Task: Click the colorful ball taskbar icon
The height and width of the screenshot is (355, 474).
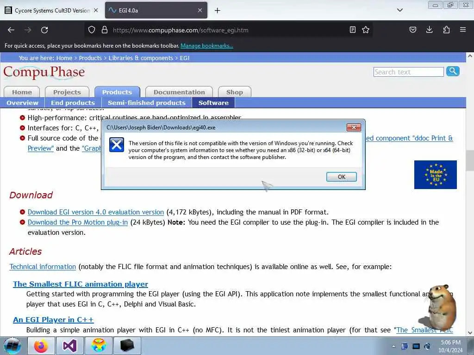Action: pos(99,346)
